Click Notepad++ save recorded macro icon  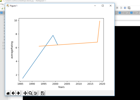coord(129,8)
